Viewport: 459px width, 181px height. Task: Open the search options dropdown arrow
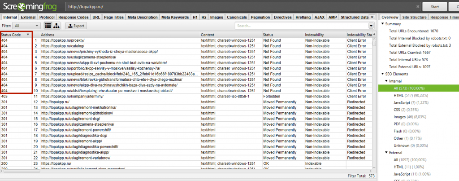(371, 26)
